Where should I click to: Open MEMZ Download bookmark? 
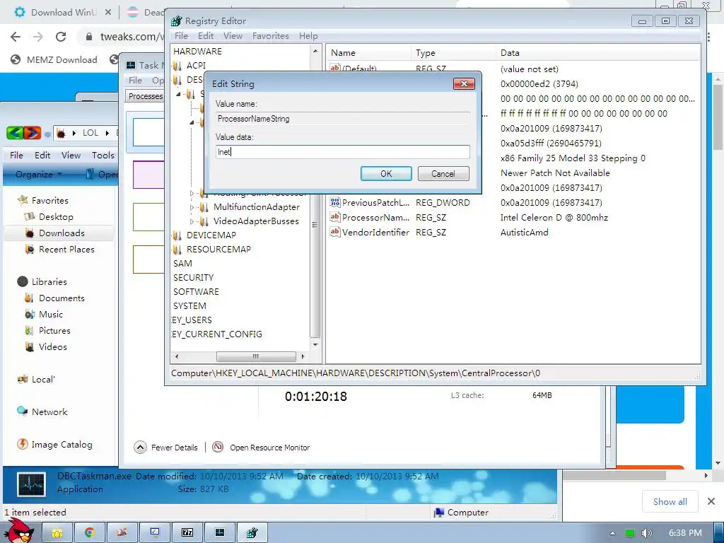[x=54, y=59]
